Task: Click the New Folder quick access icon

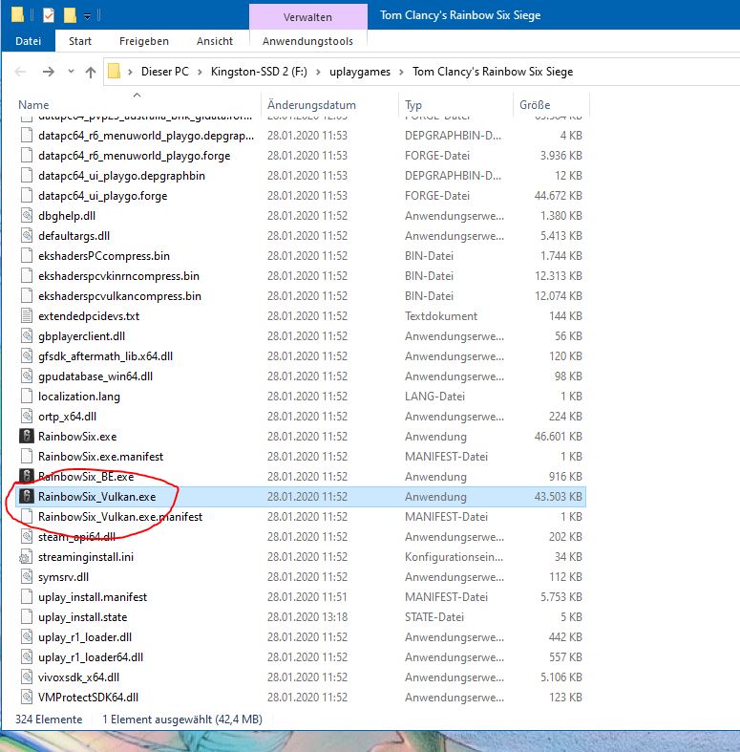Action: [70, 15]
